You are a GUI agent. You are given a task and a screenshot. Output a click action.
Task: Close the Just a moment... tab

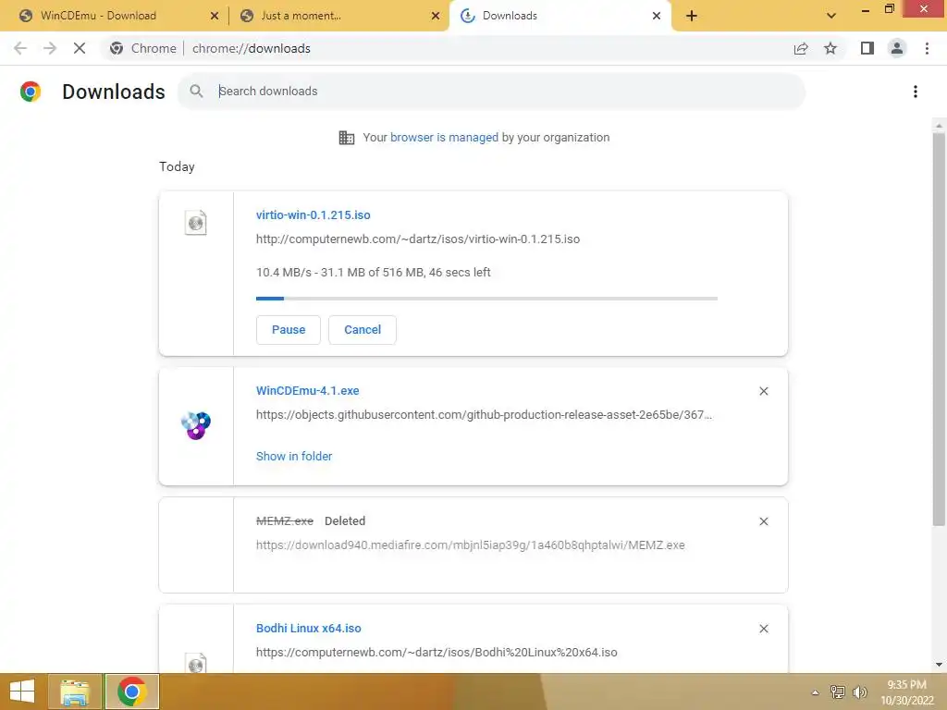point(436,16)
